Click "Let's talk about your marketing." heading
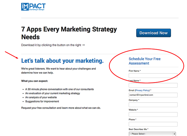187x136 pixels. tap(62, 61)
